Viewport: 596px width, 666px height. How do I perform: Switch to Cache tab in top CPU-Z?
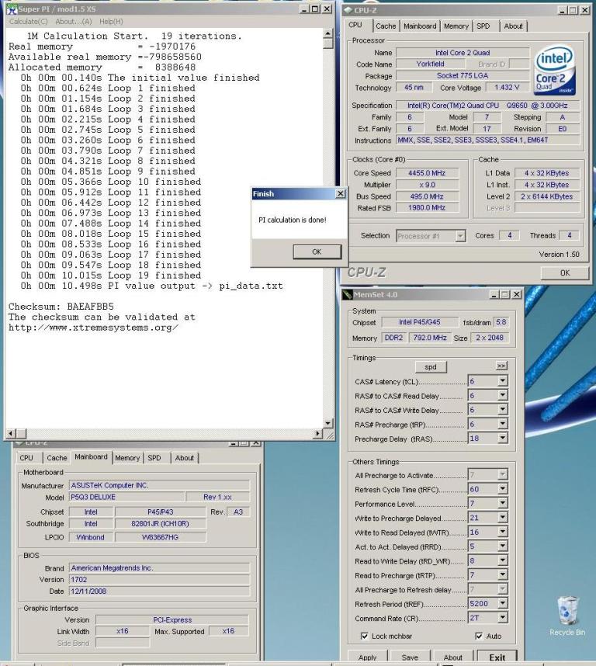[x=386, y=26]
